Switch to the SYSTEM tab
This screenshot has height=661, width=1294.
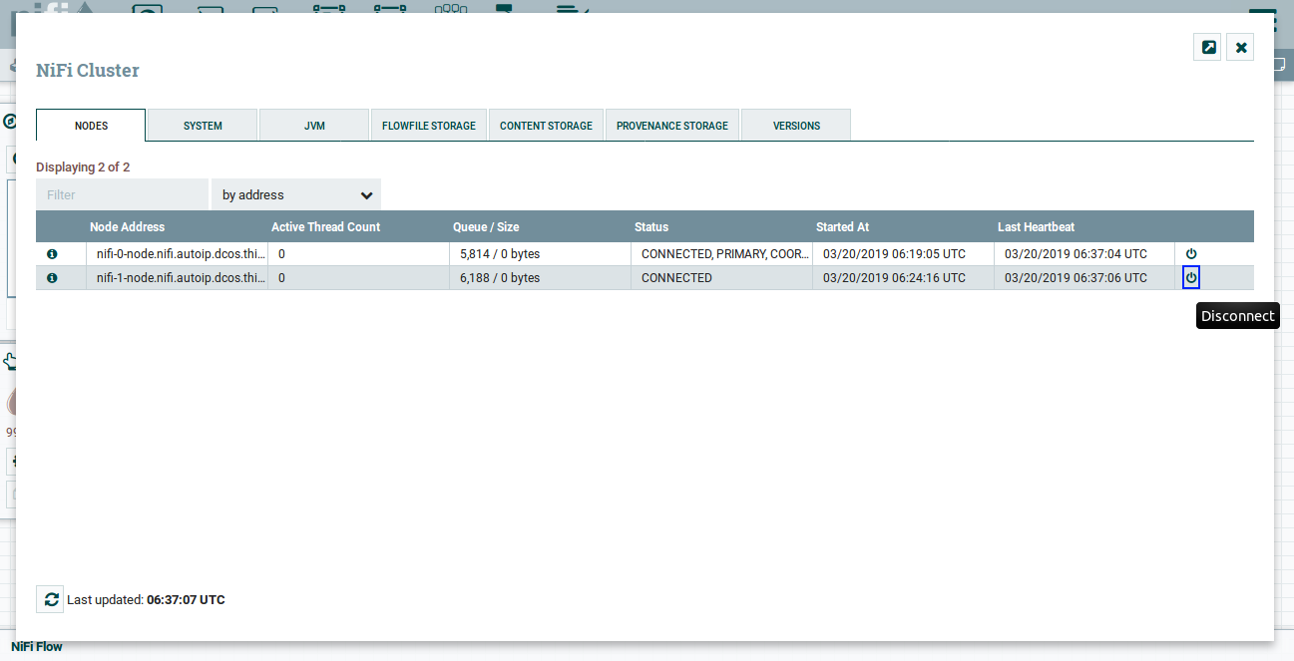(203, 126)
